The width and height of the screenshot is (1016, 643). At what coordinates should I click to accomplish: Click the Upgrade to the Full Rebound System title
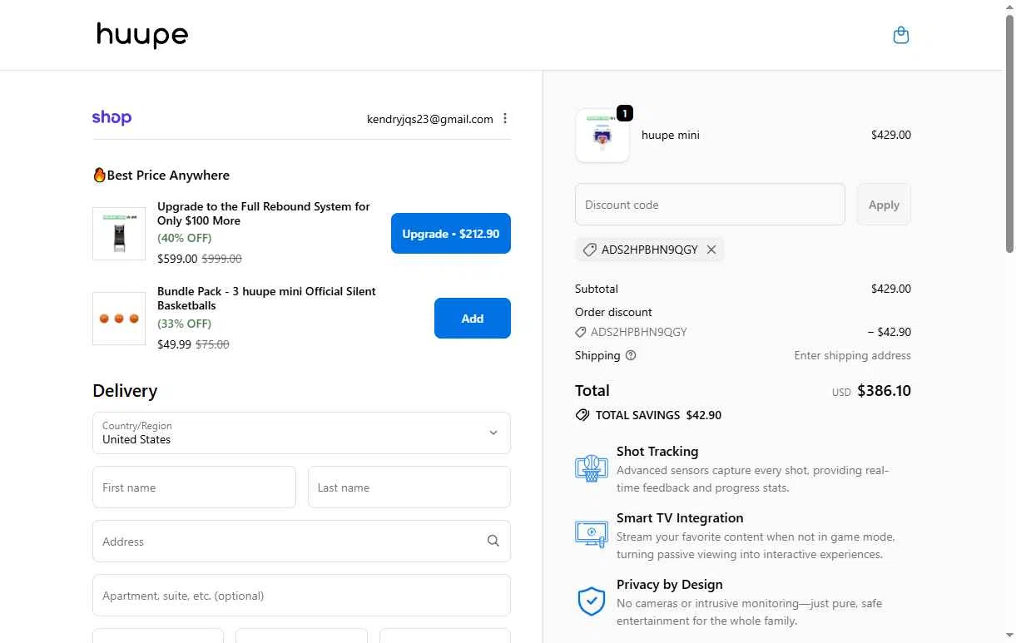pos(264,213)
